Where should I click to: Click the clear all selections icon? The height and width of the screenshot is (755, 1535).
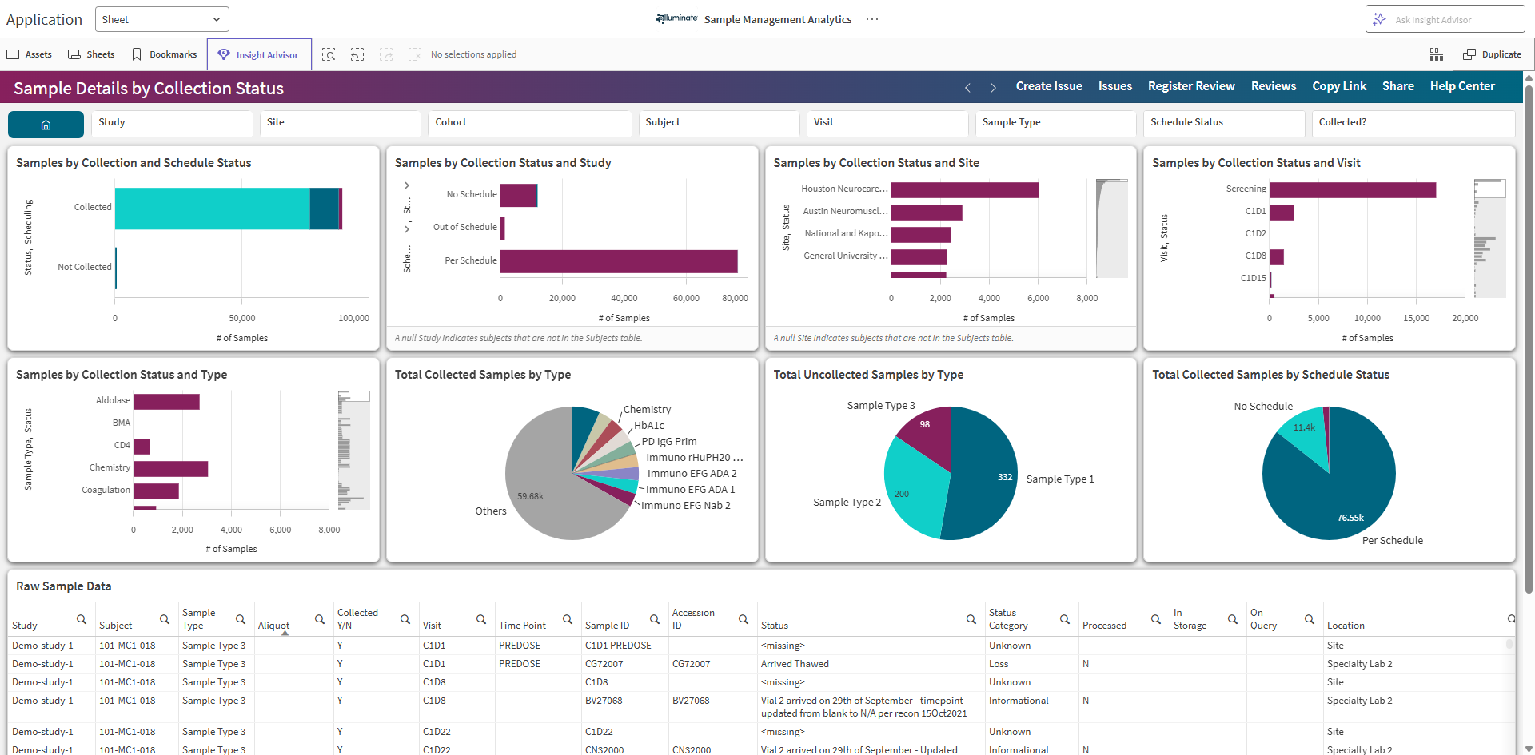tap(414, 54)
